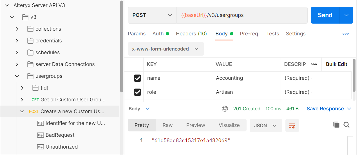Search the response with the magnifier icon

[346, 125]
